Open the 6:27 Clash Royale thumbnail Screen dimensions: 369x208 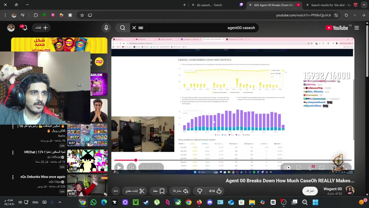point(87,135)
